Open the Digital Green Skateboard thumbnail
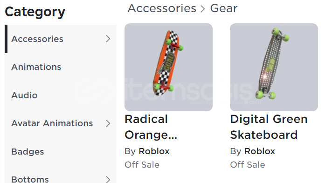Screen dimensions: 332x183 [274, 67]
